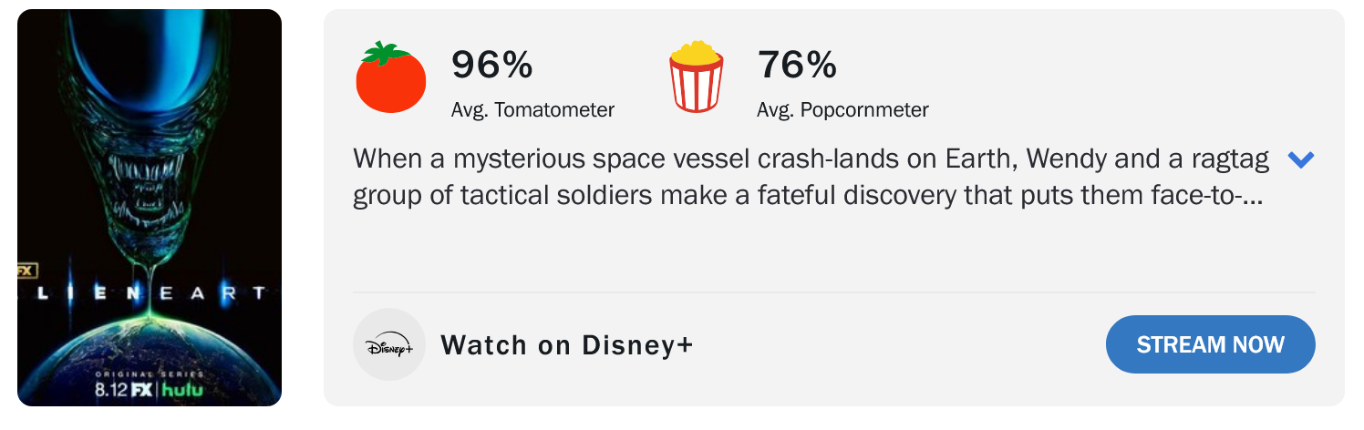This screenshot has height=430, width=1364.
Task: Click the 8.12 premiere date on the poster
Action: (110, 390)
